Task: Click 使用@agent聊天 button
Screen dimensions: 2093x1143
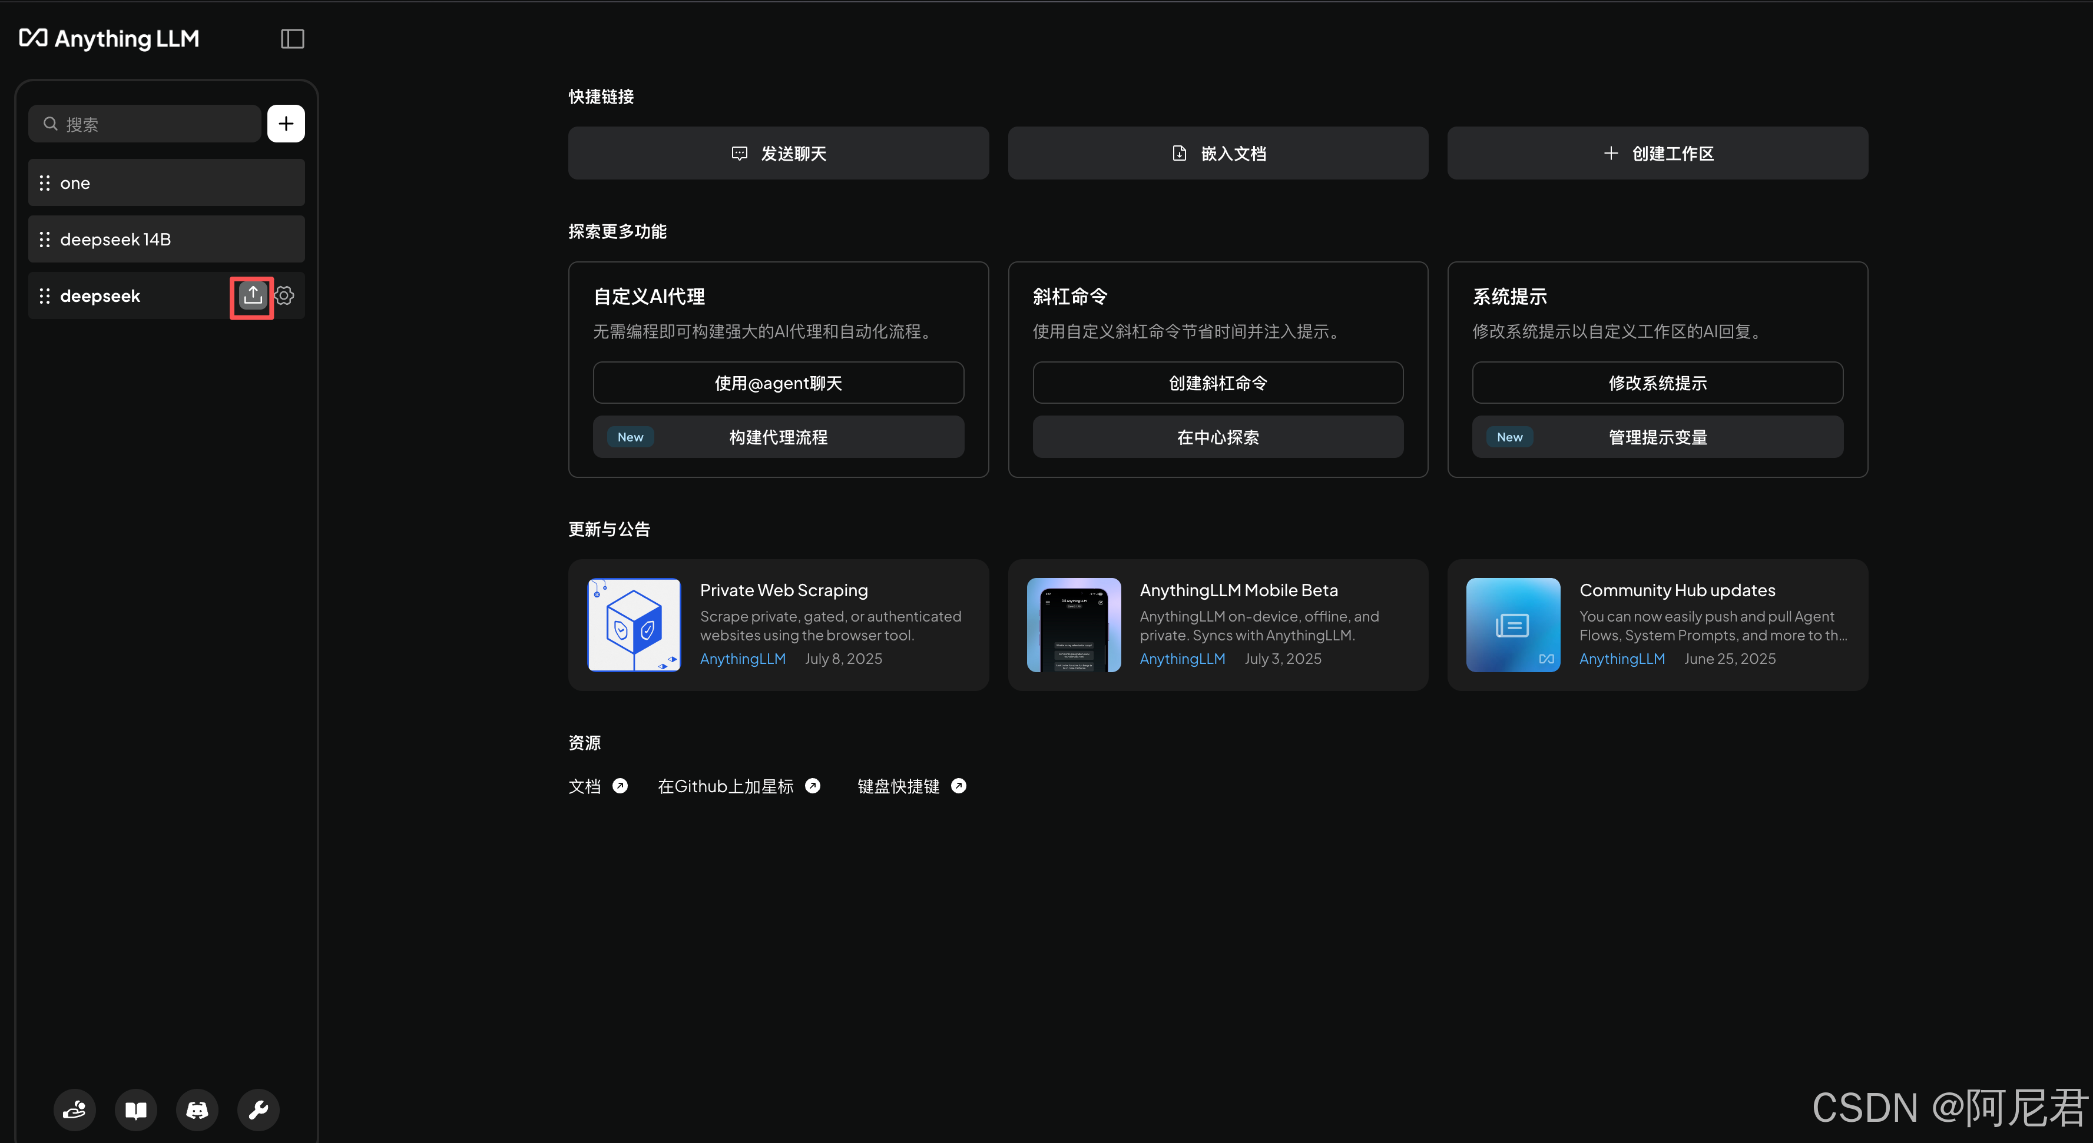Action: pos(777,383)
